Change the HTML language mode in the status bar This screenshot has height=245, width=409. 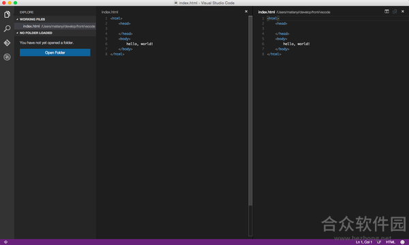click(390, 242)
